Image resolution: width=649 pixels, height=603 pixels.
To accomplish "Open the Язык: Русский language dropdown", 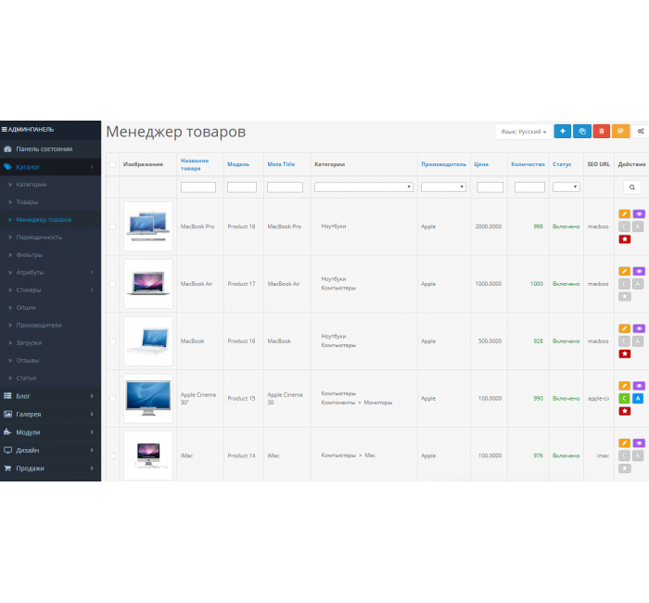I will [524, 132].
